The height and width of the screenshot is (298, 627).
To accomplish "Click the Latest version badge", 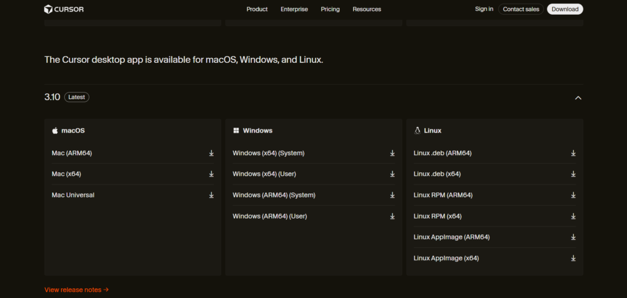I will coord(77,97).
